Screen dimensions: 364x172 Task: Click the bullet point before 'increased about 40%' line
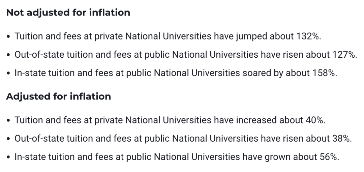click(x=8, y=120)
